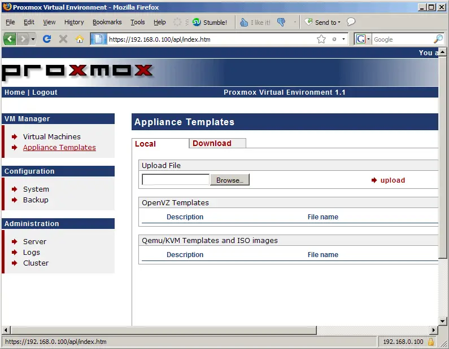
Task: Click the page identity icon in address bar
Action: (98, 39)
